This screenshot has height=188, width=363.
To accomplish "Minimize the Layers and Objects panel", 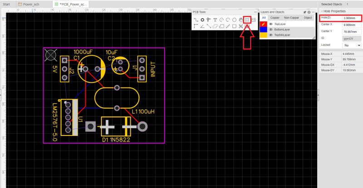I will [313, 12].
